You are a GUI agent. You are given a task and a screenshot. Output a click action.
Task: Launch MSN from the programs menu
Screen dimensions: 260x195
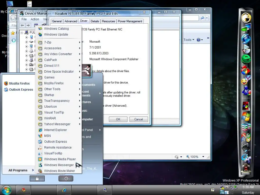(59, 136)
